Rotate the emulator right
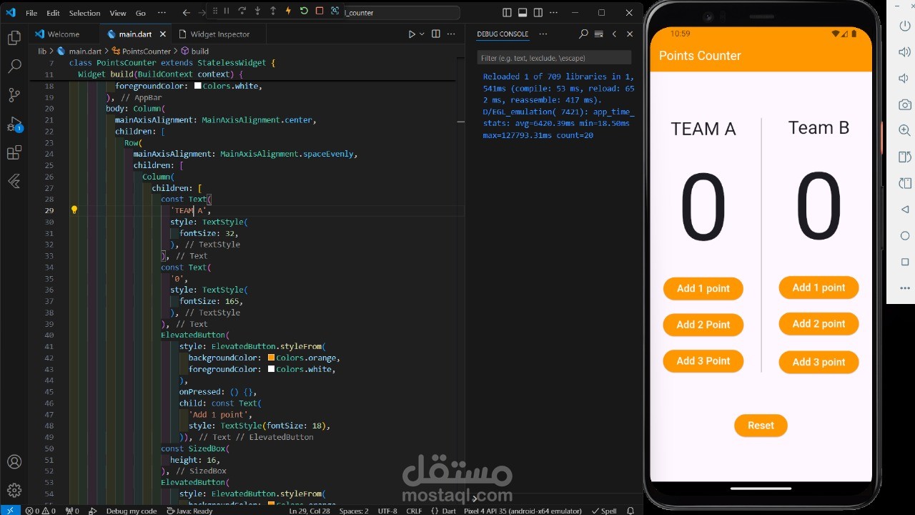This screenshot has width=915, height=515. point(905,183)
